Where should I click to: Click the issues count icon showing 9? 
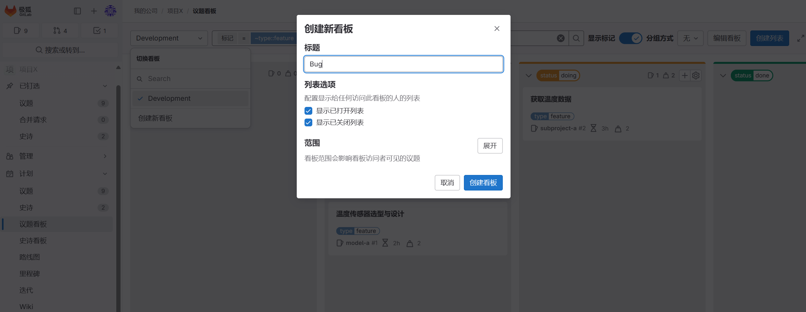[x=21, y=30]
